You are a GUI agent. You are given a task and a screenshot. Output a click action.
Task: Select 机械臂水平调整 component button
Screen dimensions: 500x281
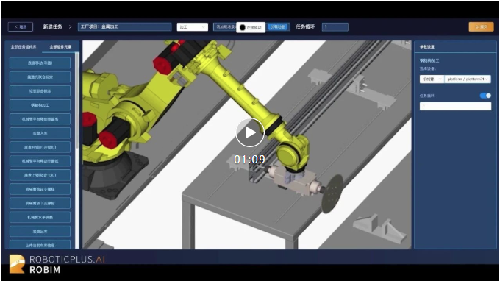click(40, 217)
